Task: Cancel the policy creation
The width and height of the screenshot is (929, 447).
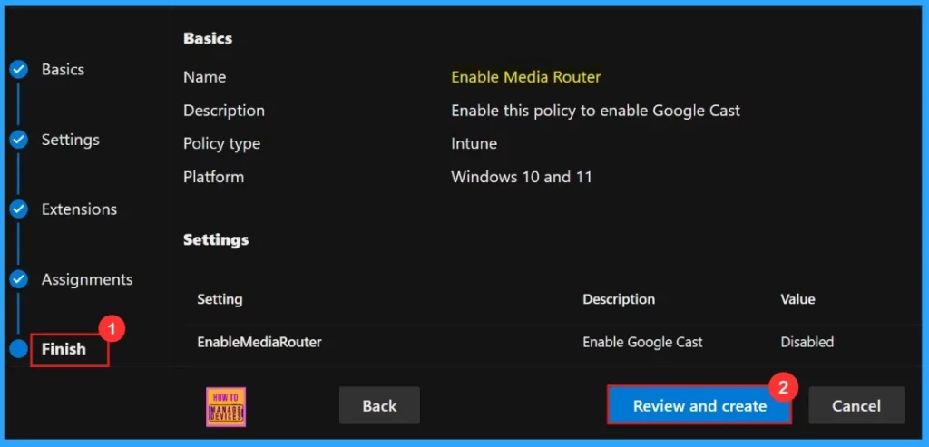Action: click(x=856, y=405)
